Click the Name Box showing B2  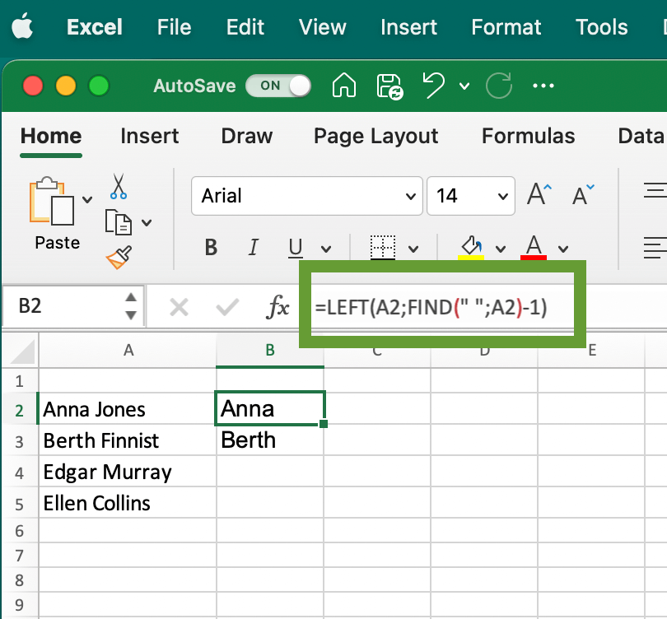73,305
